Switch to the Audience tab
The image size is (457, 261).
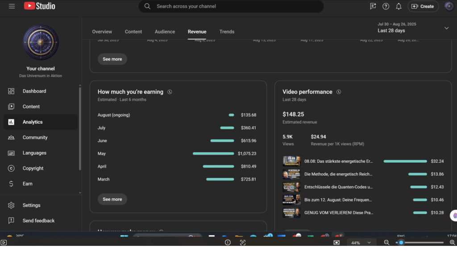click(x=165, y=32)
